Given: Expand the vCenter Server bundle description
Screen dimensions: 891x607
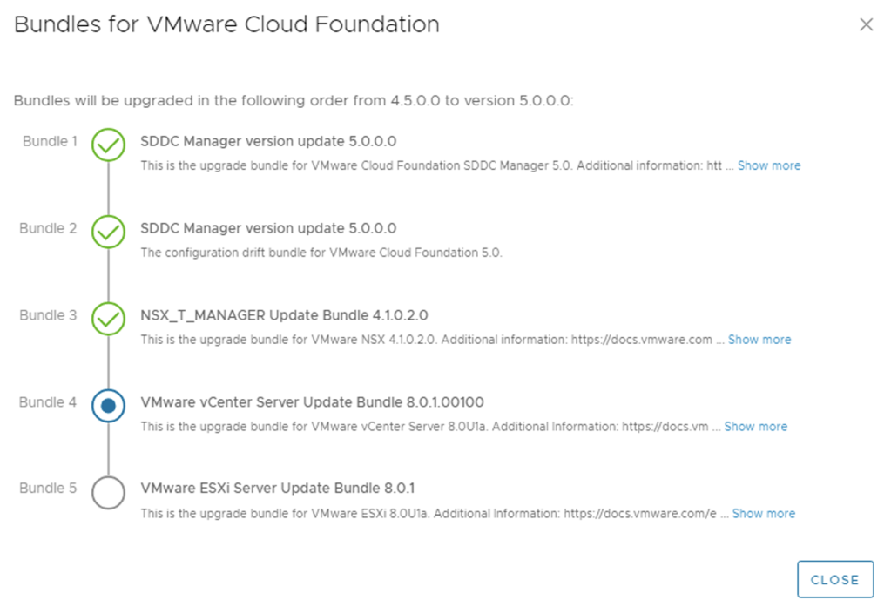Looking at the screenshot, I should 755,427.
